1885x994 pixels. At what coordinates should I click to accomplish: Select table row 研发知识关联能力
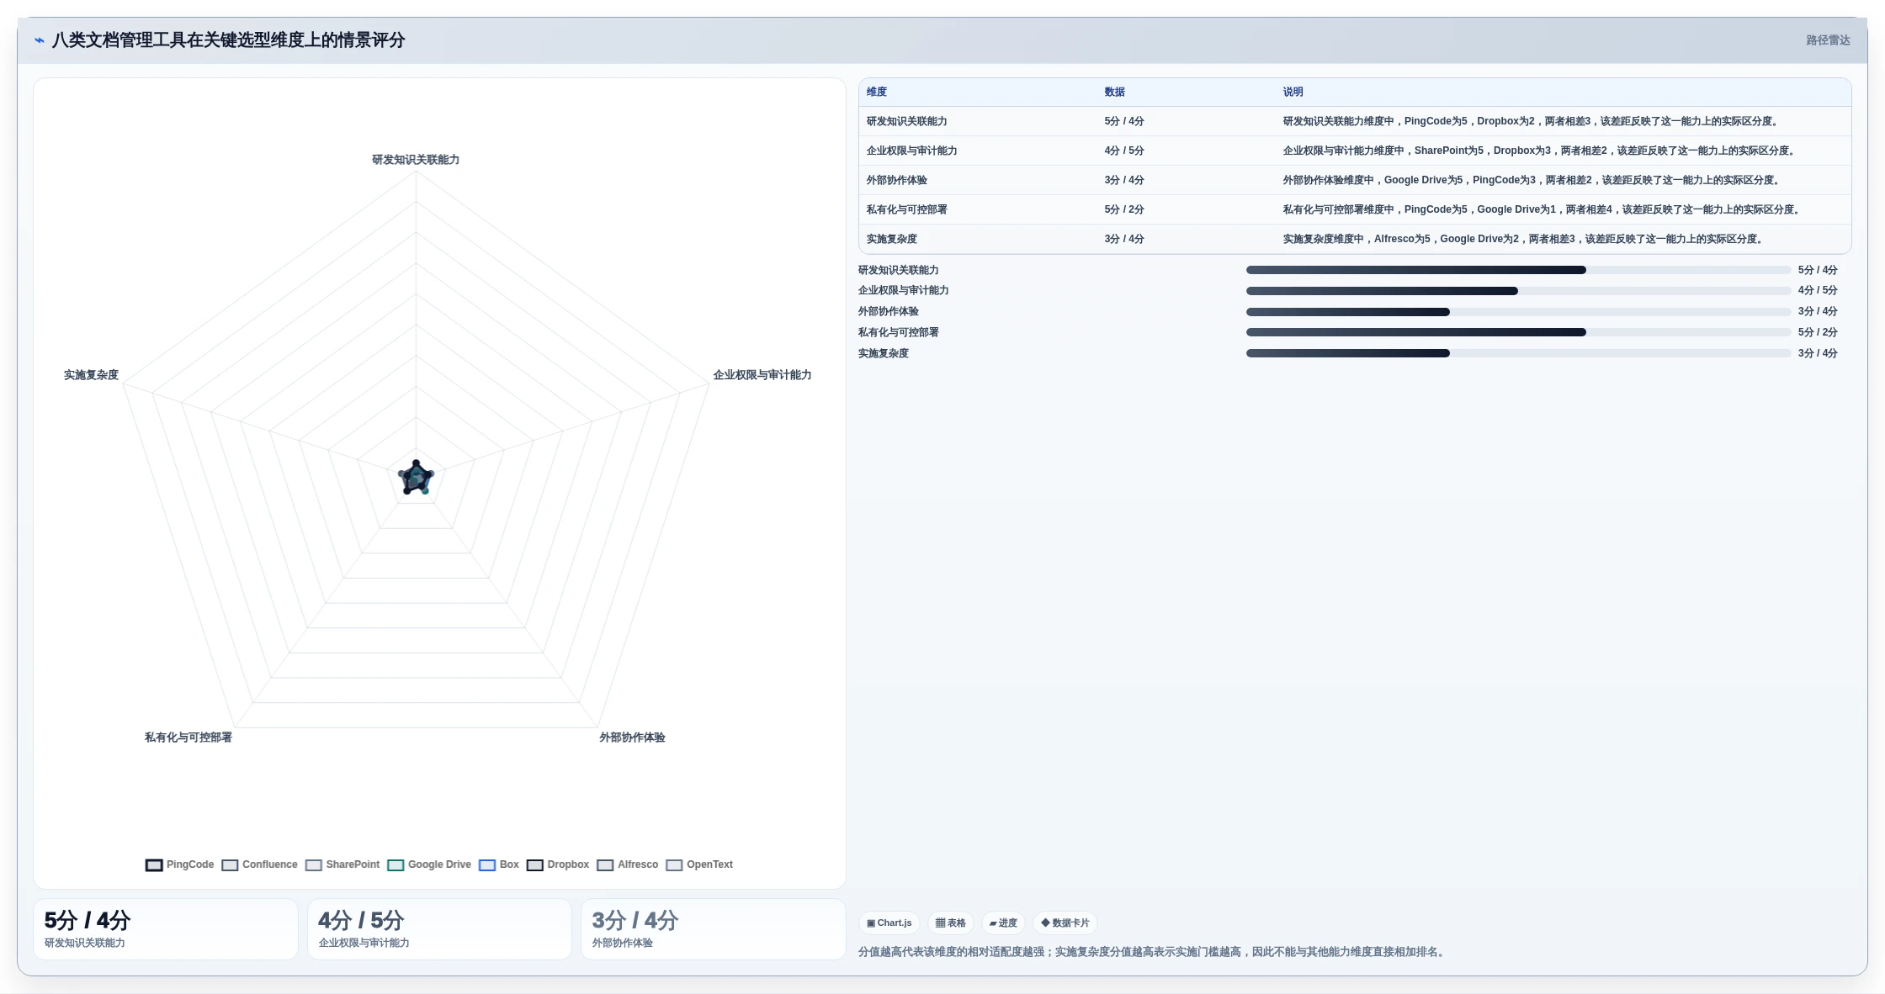click(x=1355, y=121)
